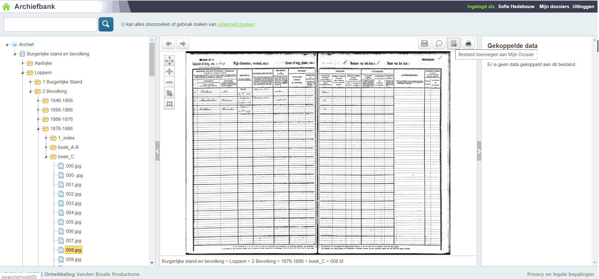
Task: Click the 000.jpg file icon
Action: click(61, 166)
